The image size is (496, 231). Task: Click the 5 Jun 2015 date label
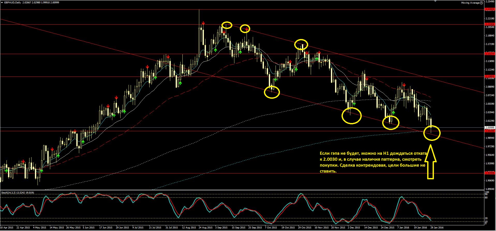coord(89,228)
